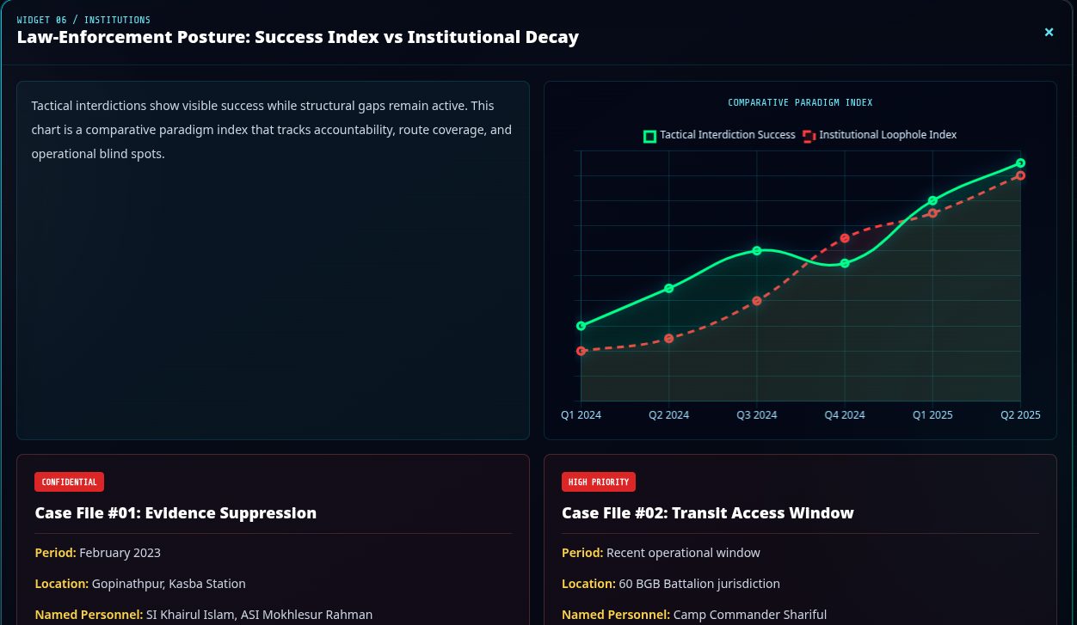Click the Q3 2024 axis label

point(757,415)
